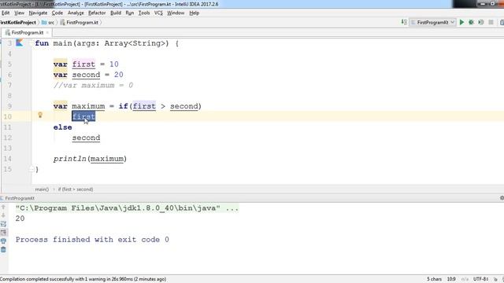Open the Edit menu
504x283 pixels.
(x=6, y=13)
